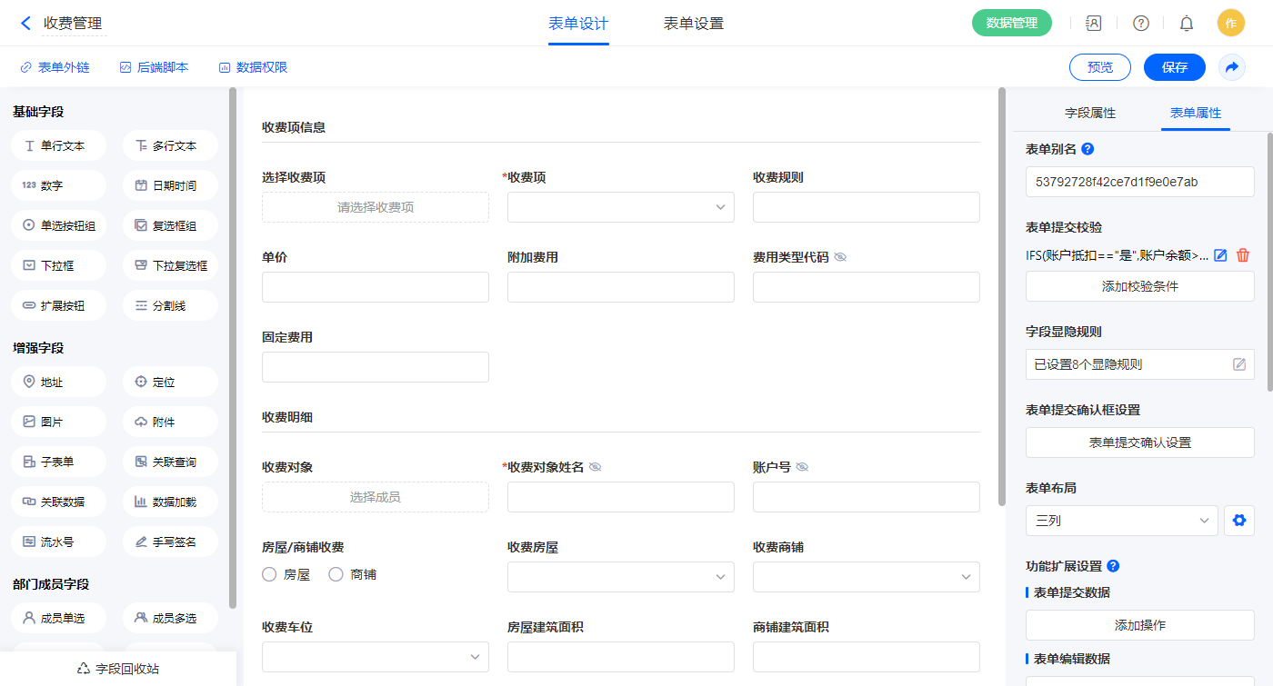Open the notification bell
Image resolution: width=1273 pixels, height=686 pixels.
(1186, 24)
